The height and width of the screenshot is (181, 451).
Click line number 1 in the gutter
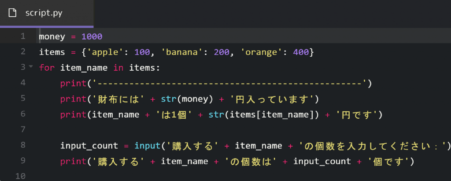click(23, 36)
